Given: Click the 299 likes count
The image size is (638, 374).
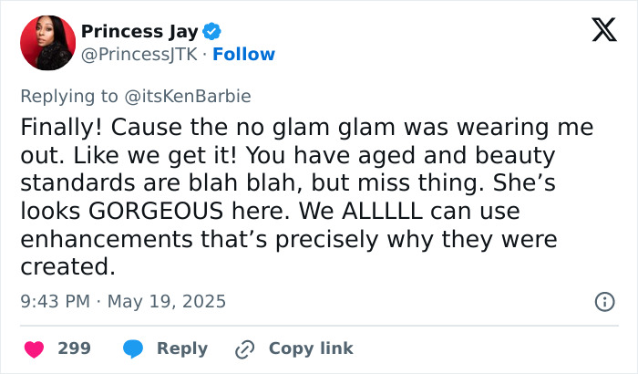Looking at the screenshot, I should [x=74, y=348].
